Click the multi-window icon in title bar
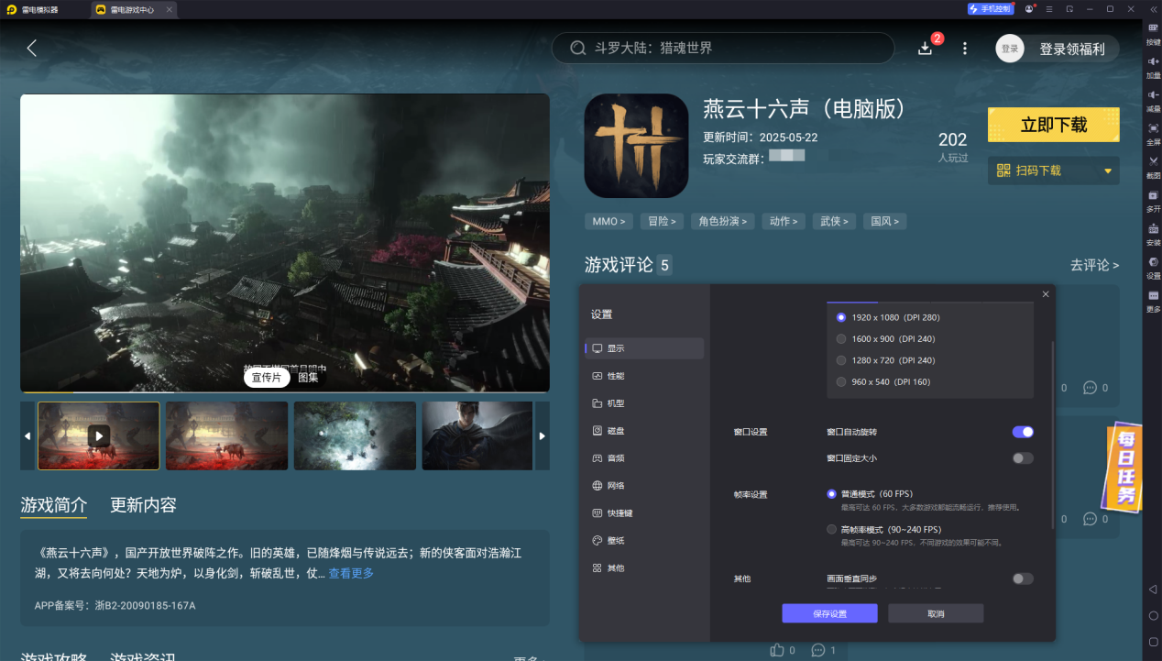 [1069, 9]
